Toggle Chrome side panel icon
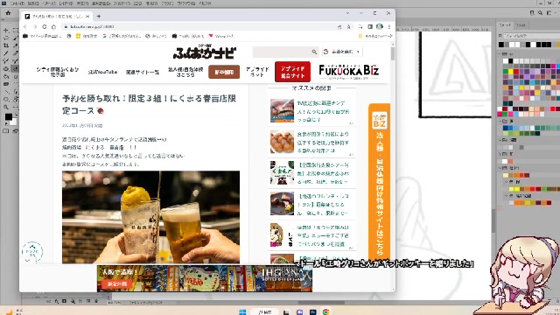The height and width of the screenshot is (315, 560). coord(370,27)
